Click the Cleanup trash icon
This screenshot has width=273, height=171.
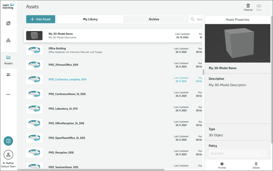pos(248,6)
